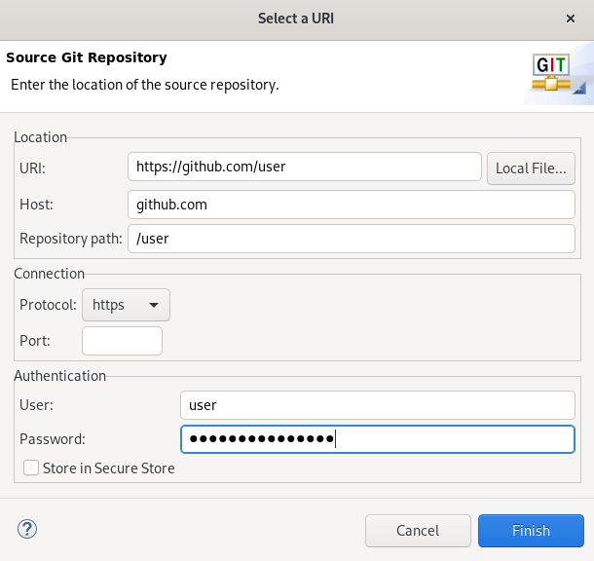
Task: Click the Select a URI title bar
Action: click(296, 19)
